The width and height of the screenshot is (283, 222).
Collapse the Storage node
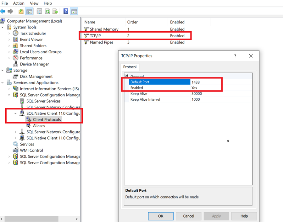pos(3,70)
